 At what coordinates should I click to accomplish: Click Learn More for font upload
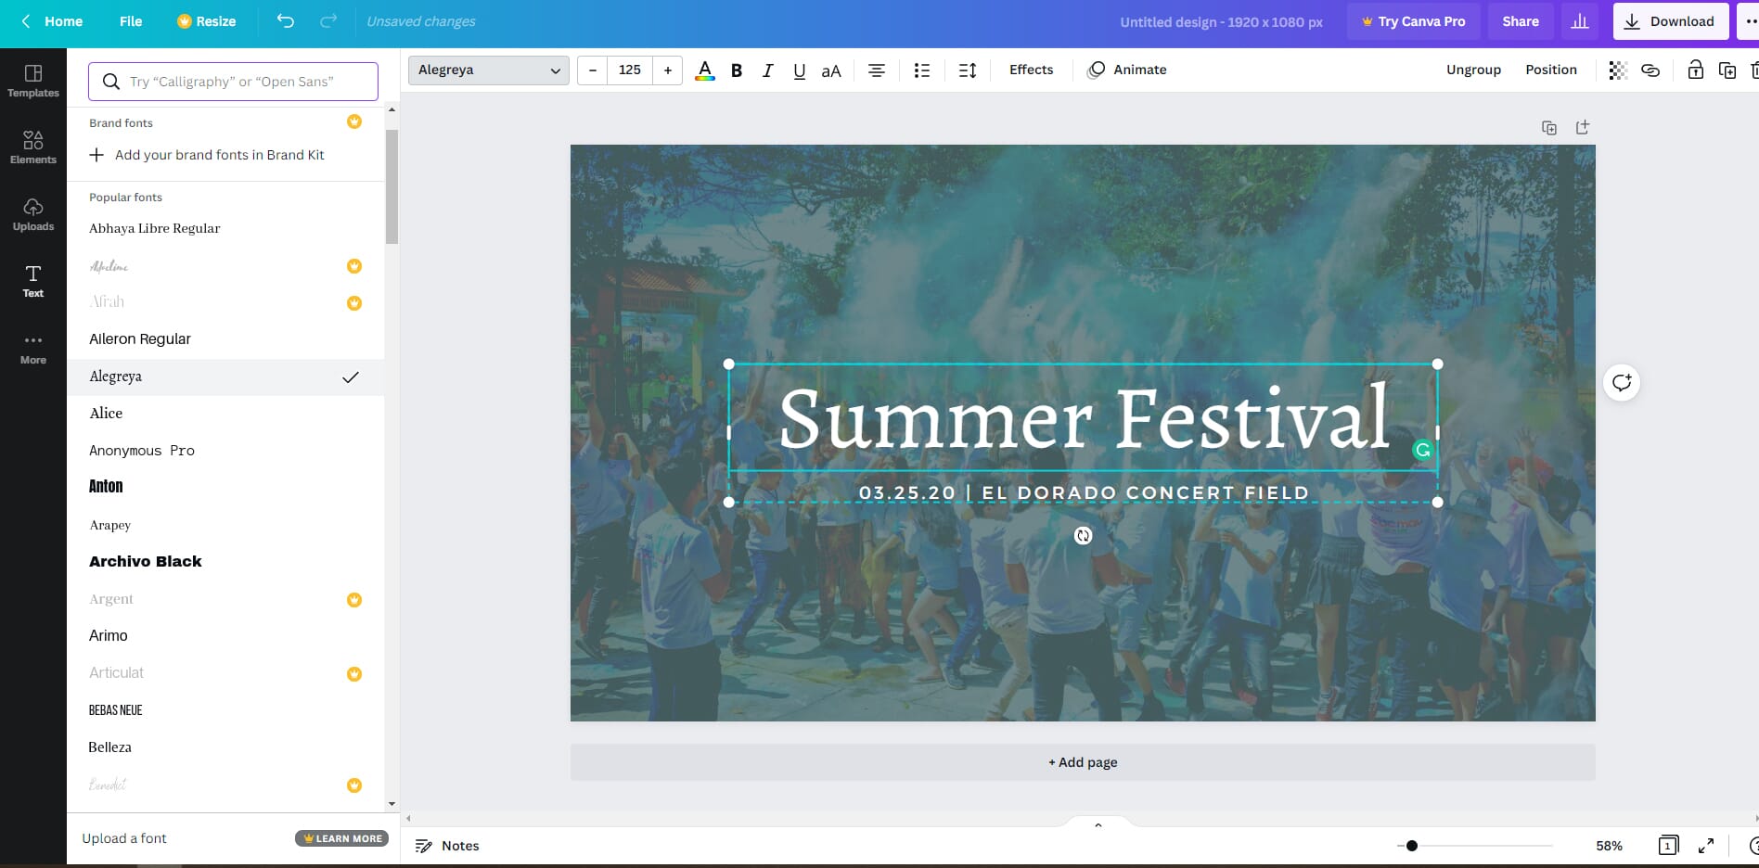point(341,838)
